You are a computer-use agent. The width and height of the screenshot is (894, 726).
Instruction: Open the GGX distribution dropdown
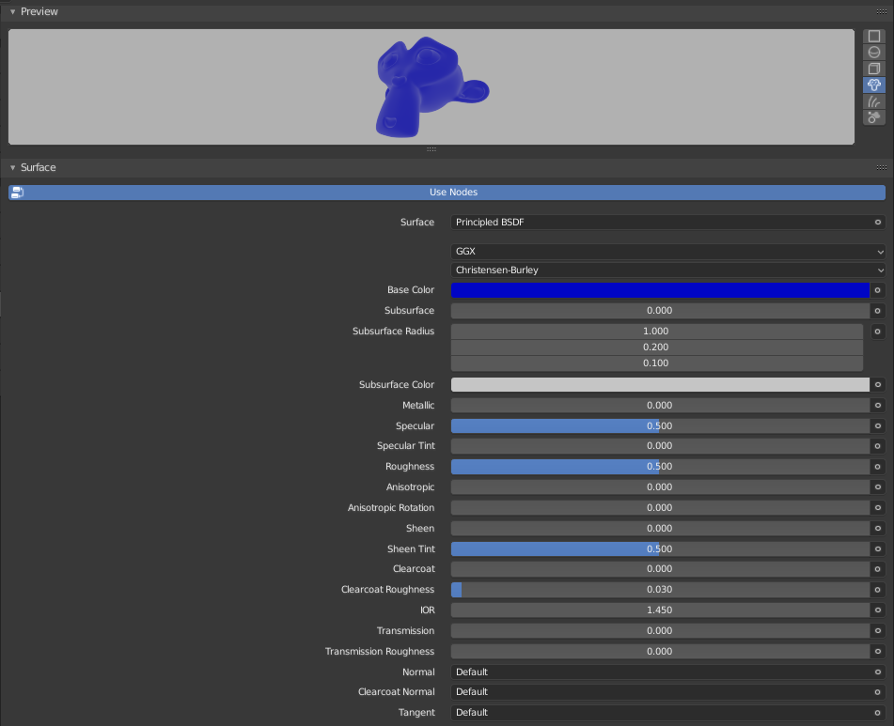click(667, 251)
